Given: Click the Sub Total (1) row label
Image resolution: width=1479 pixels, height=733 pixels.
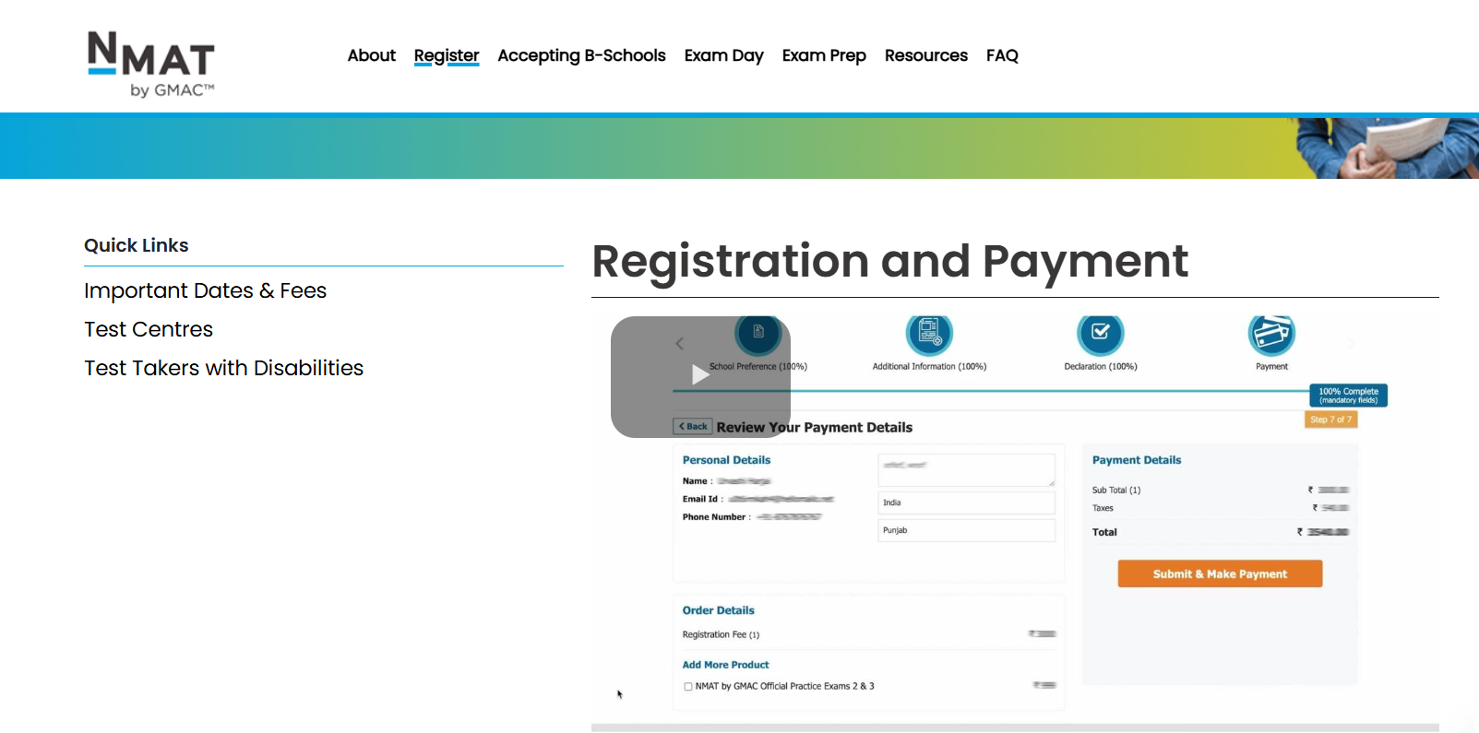Looking at the screenshot, I should click(1116, 491).
